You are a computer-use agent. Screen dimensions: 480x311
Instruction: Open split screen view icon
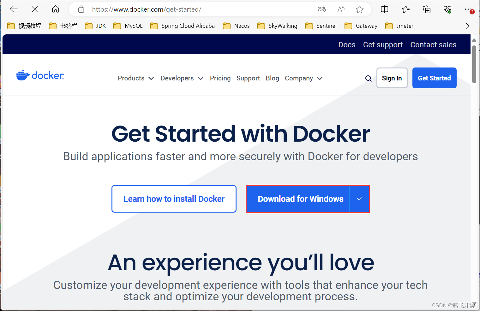coord(385,9)
